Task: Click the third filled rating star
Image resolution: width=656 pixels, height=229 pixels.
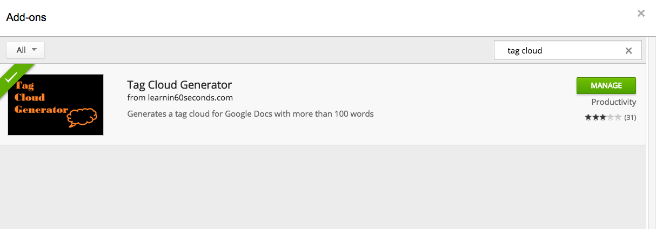Action: point(603,117)
